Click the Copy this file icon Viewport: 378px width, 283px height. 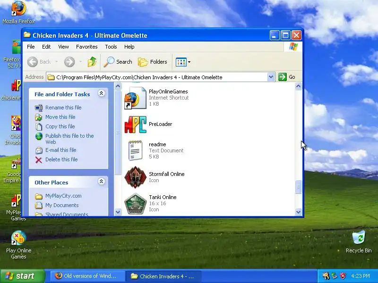[39, 126]
